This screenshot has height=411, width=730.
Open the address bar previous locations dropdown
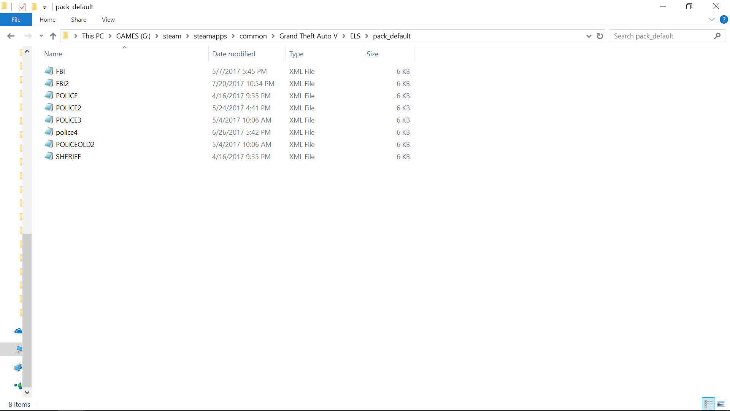pos(589,36)
